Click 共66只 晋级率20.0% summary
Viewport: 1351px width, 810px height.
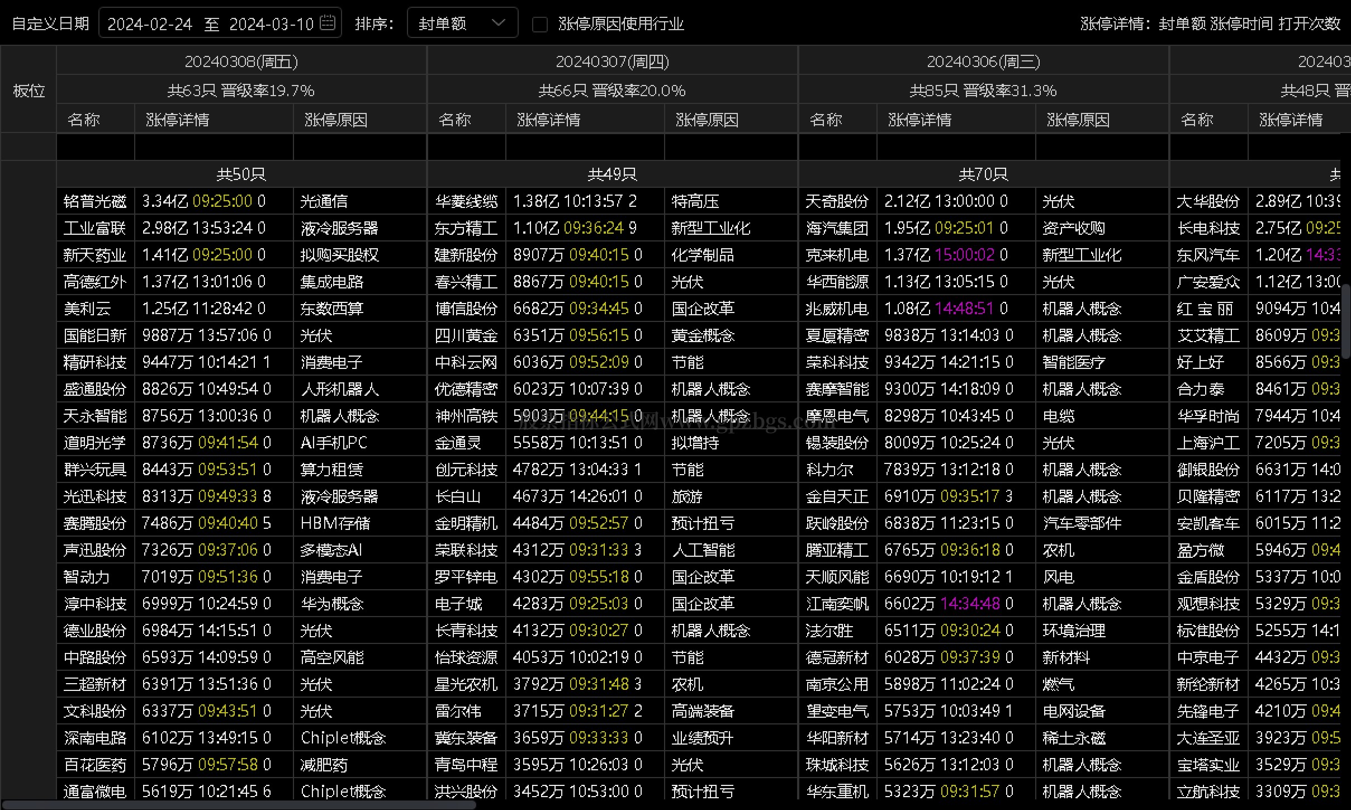(612, 90)
